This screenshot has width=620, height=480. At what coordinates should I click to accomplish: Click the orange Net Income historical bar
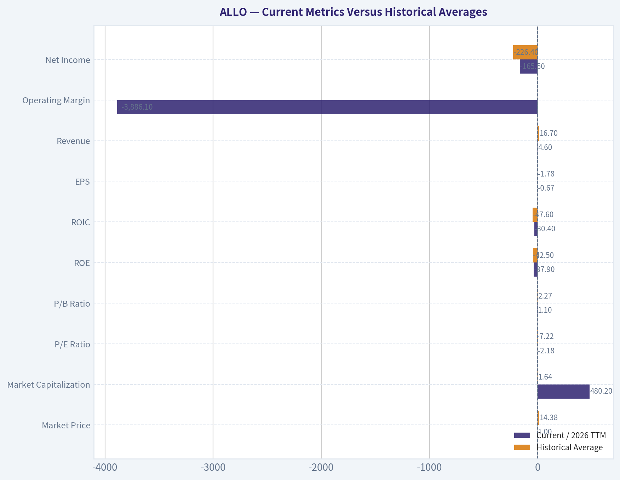pos(525,52)
